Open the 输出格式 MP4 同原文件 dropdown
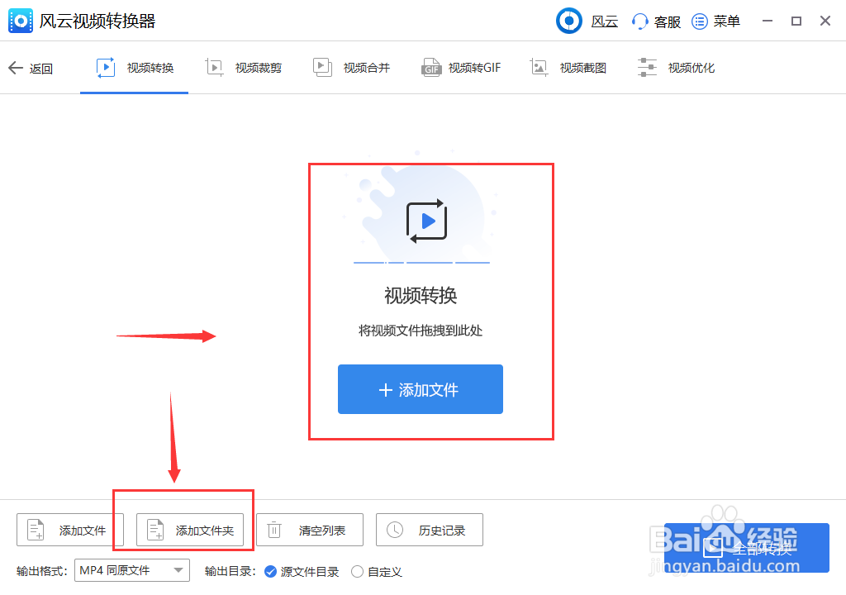This screenshot has height=595, width=846. click(132, 570)
